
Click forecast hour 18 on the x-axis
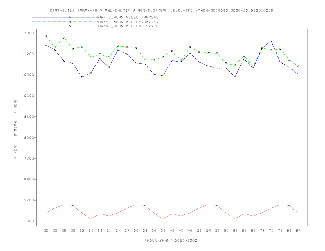coord(100,230)
